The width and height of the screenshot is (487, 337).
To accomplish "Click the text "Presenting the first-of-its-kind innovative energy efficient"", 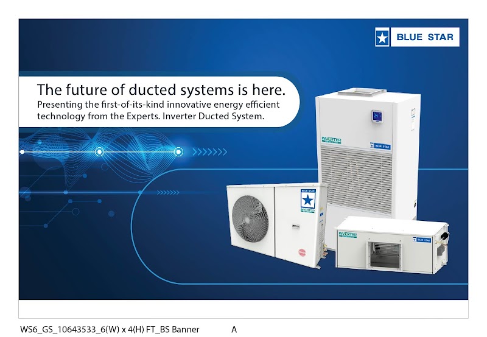I will tap(158, 105).
